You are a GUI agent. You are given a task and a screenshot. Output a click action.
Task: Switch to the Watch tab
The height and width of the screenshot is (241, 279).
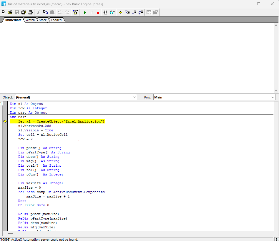(x=30, y=20)
